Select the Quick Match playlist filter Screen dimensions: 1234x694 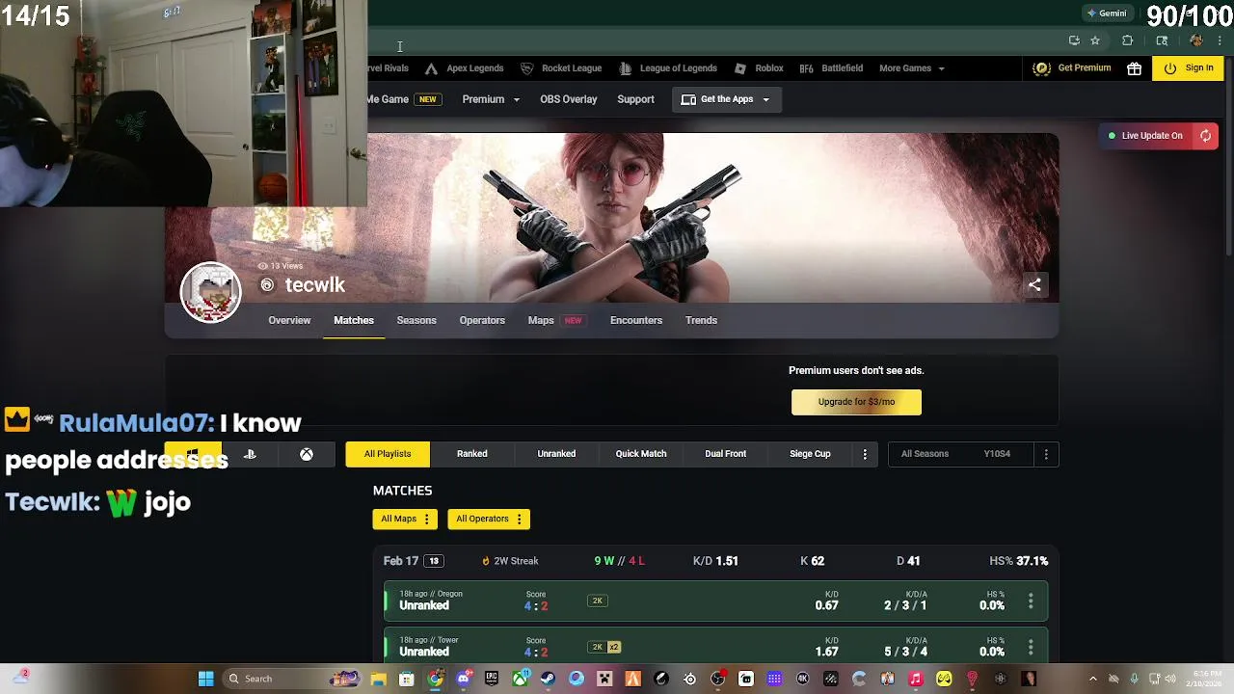click(641, 454)
